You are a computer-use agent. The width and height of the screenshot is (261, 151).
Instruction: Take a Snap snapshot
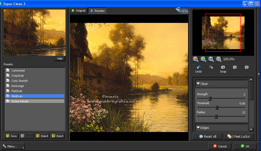click(x=223, y=69)
